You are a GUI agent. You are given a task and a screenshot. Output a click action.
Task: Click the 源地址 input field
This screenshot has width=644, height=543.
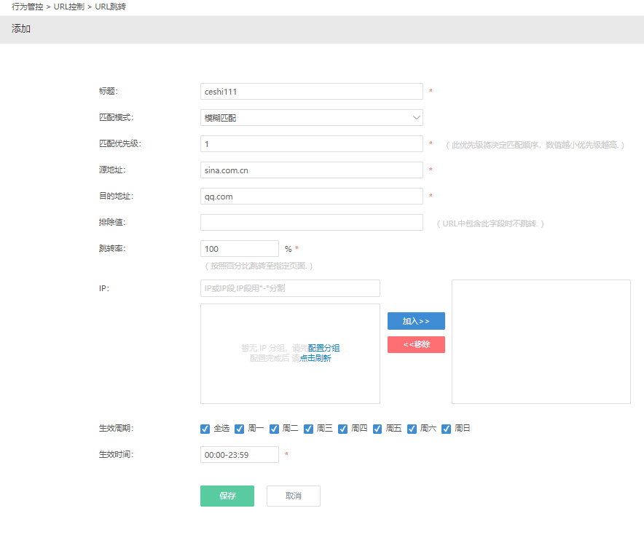[311, 170]
